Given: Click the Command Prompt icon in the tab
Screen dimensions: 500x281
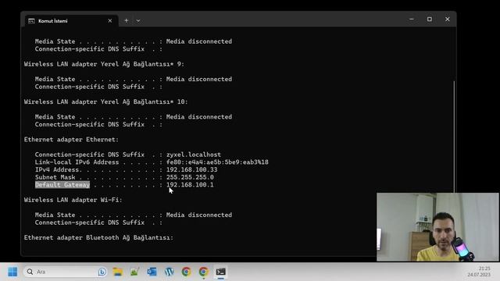Looking at the screenshot, I should 31,21.
